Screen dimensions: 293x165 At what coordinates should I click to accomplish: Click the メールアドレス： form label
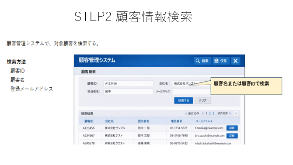click(x=164, y=92)
